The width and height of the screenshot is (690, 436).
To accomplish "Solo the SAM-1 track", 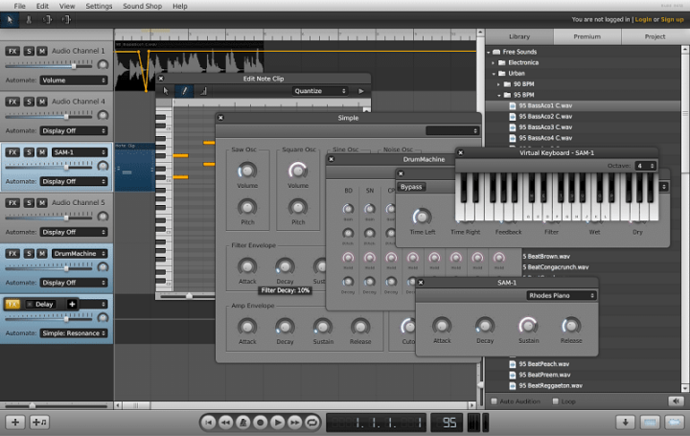I will pos(29,151).
